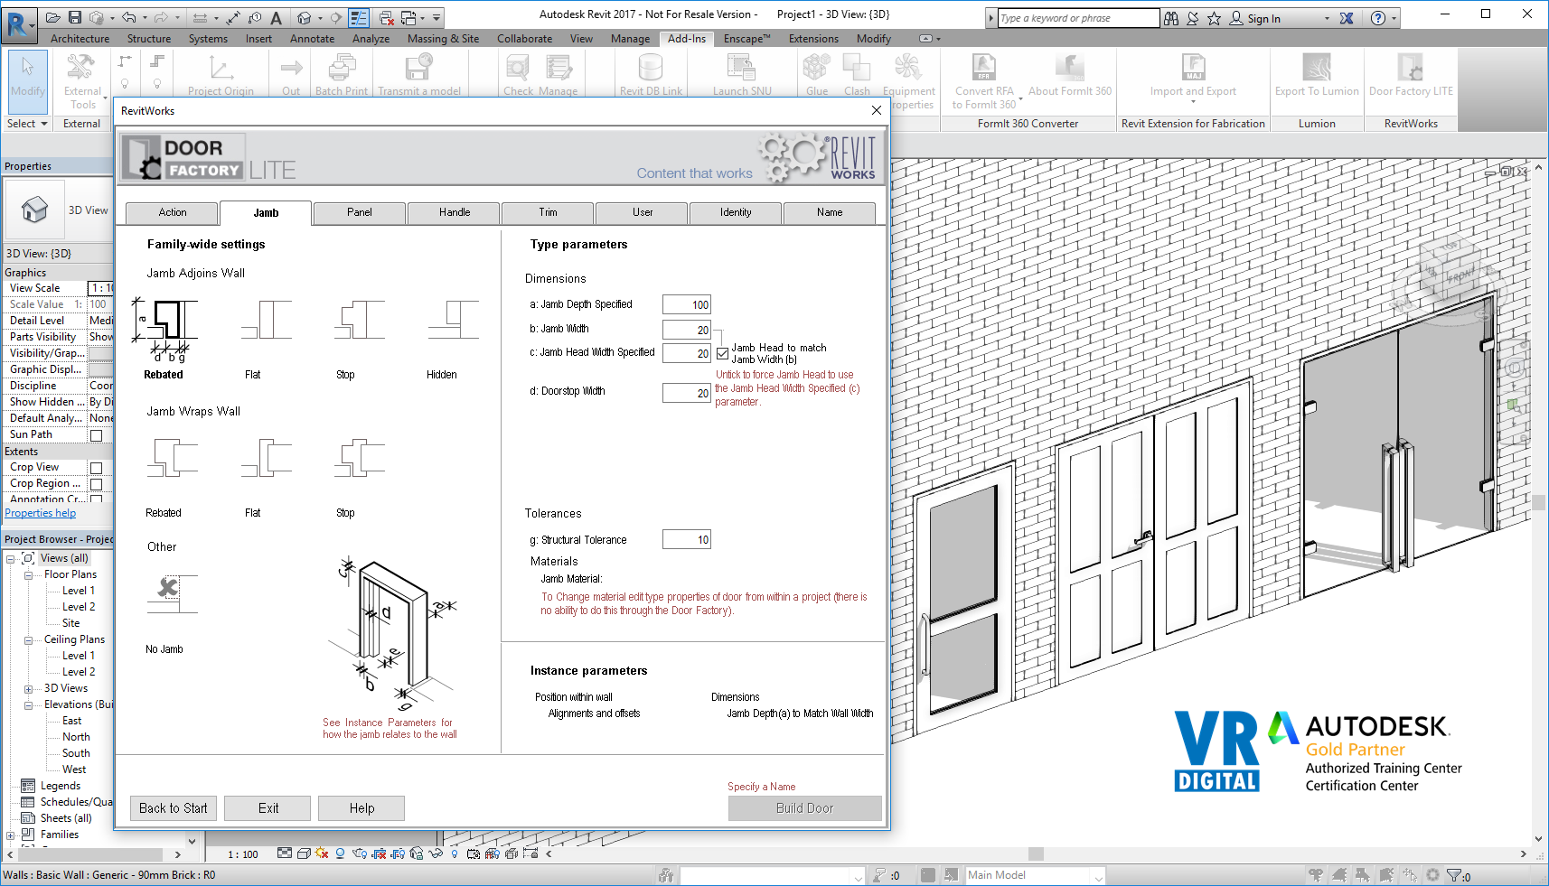Viewport: 1549px width, 886px height.
Task: Click the Help question mark icon
Action: coord(1378,18)
